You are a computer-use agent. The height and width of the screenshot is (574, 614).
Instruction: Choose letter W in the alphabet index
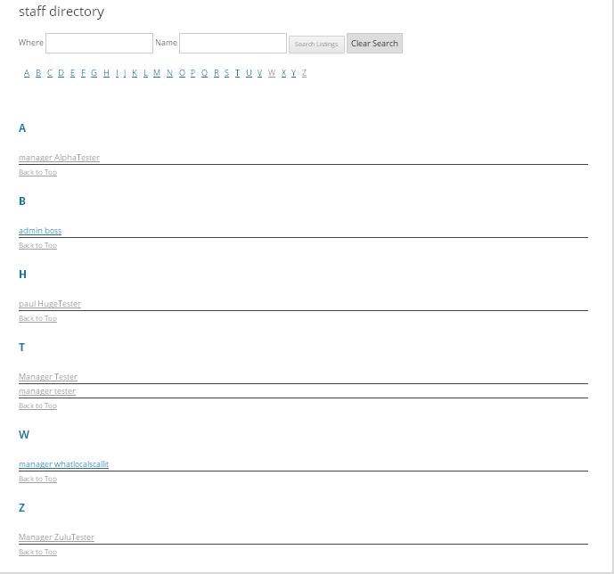click(x=272, y=73)
